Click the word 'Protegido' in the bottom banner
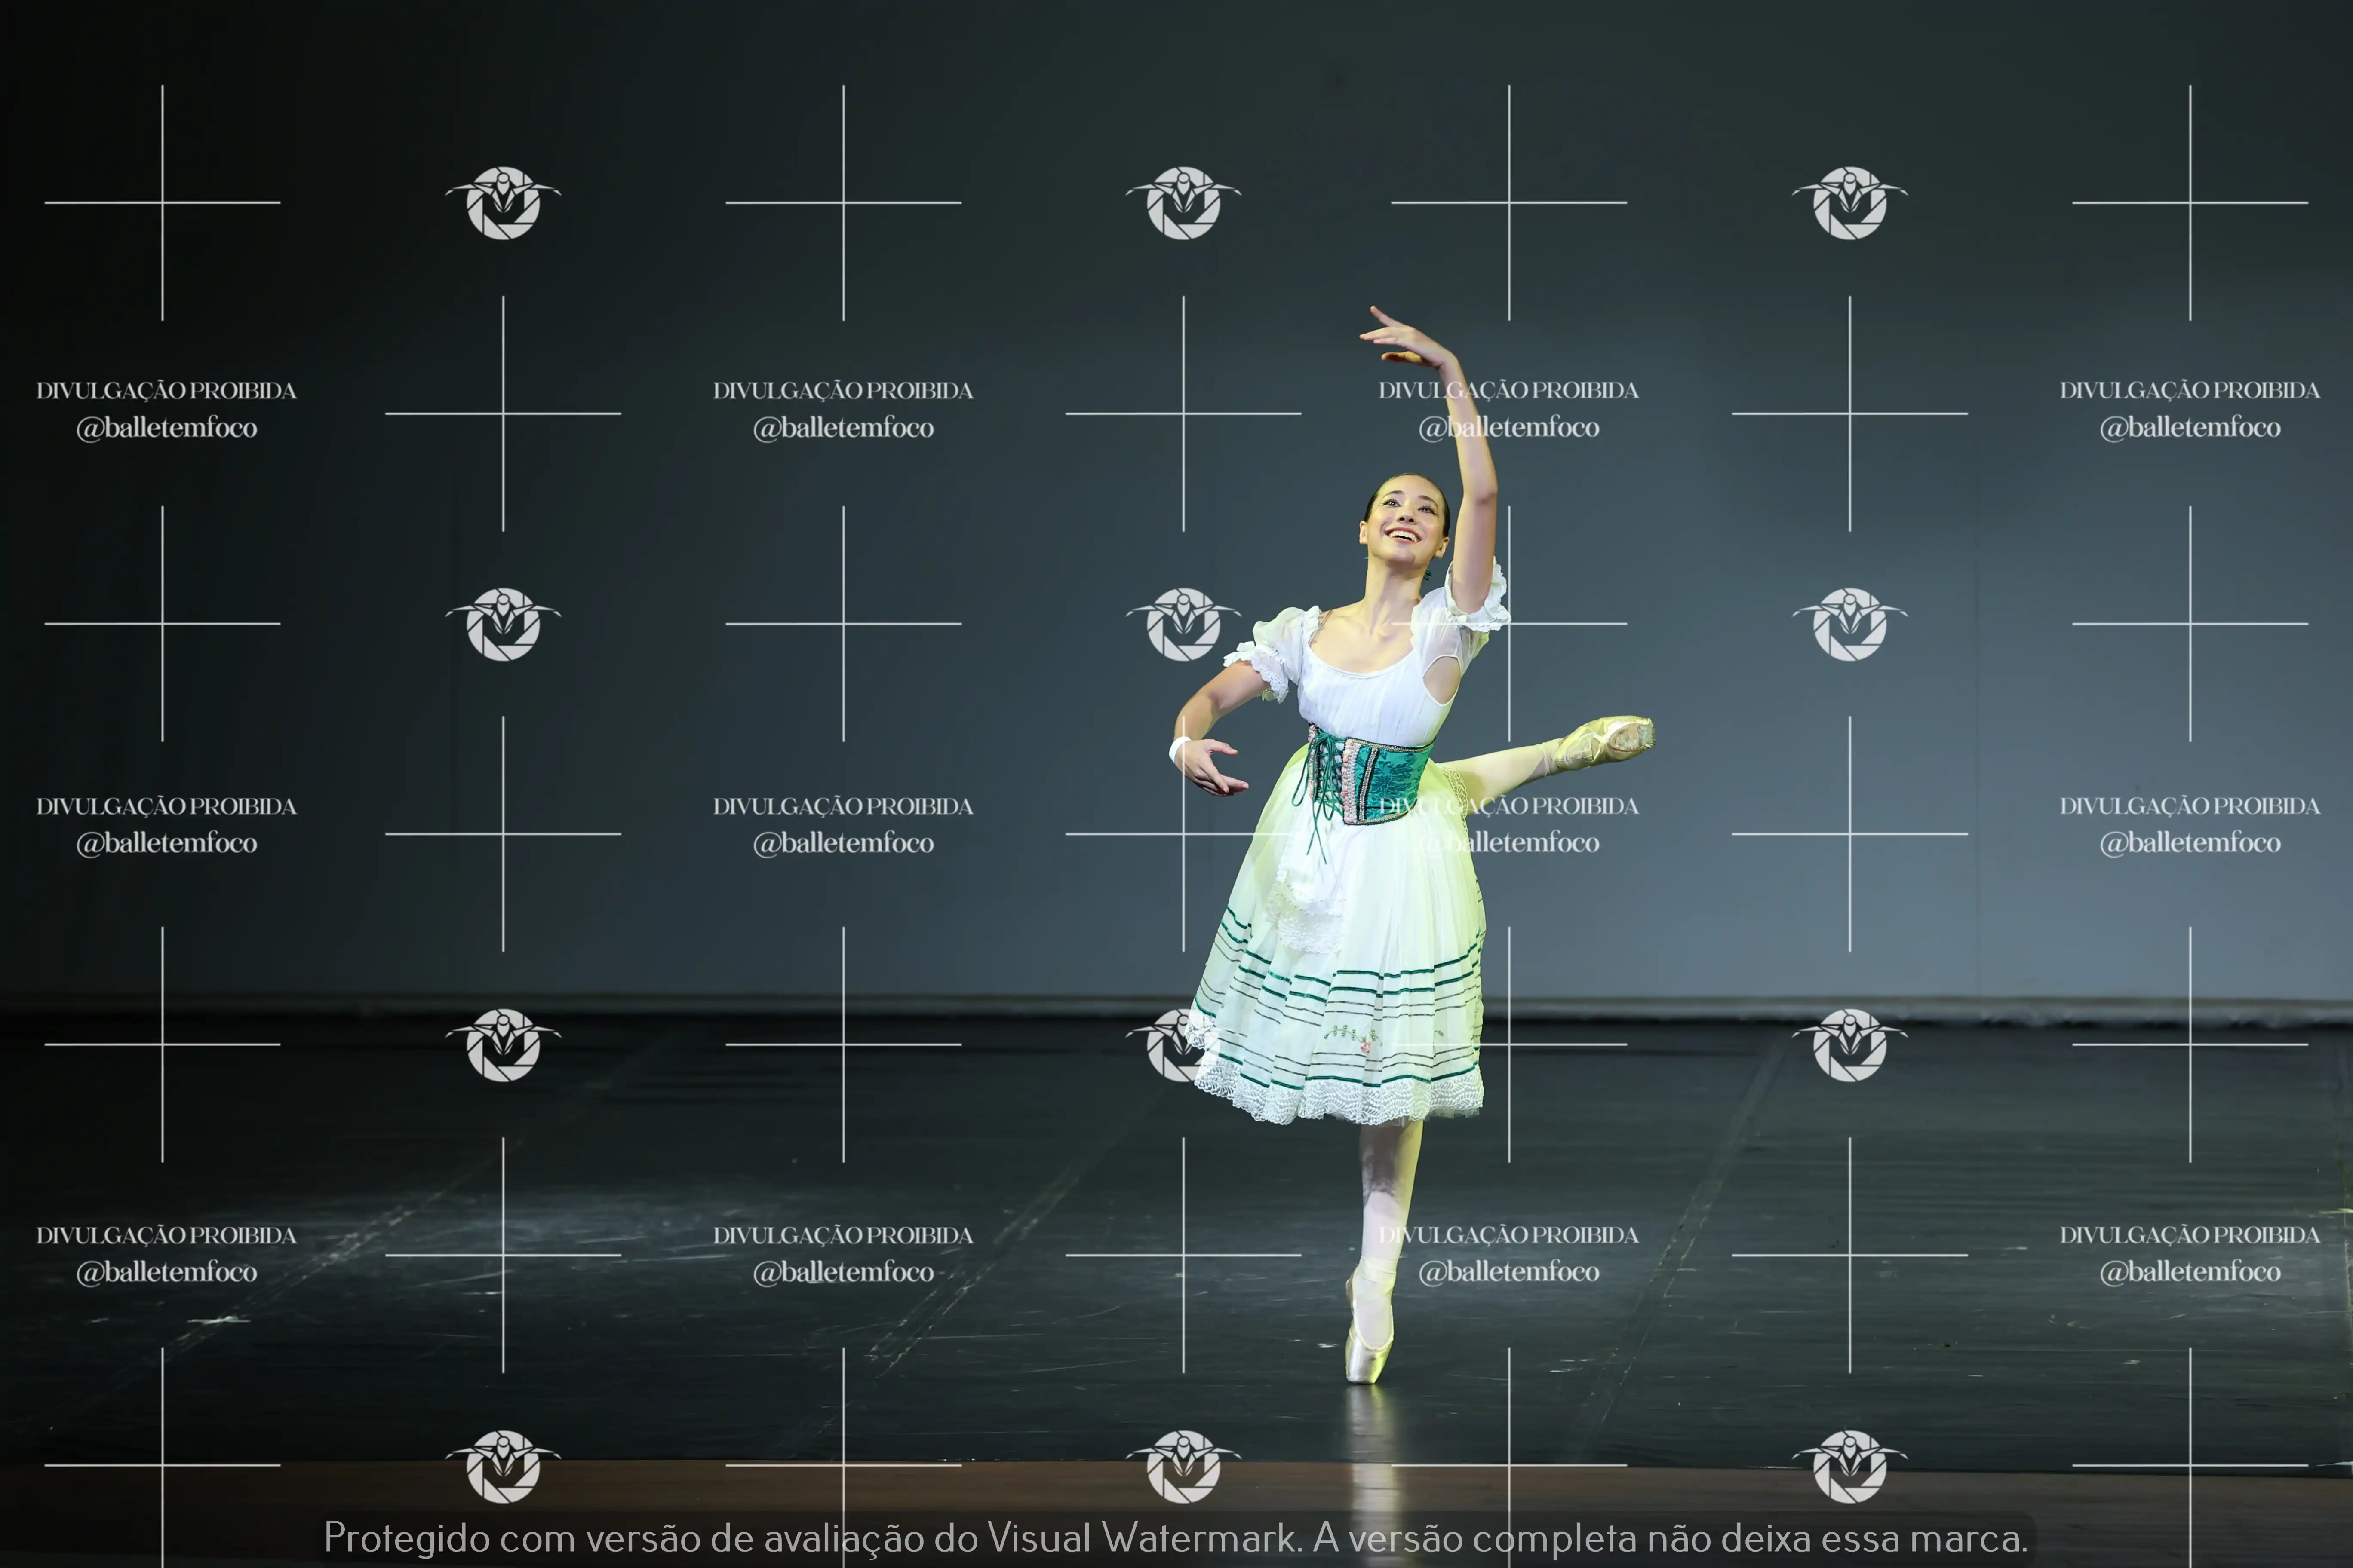The height and width of the screenshot is (1568, 2353). point(406,1538)
